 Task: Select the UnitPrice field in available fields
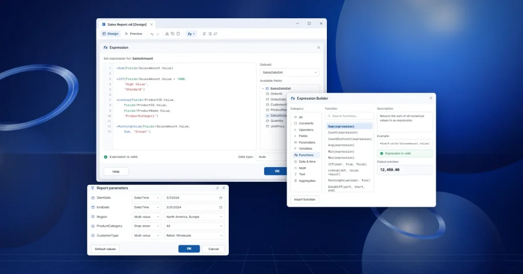click(275, 126)
